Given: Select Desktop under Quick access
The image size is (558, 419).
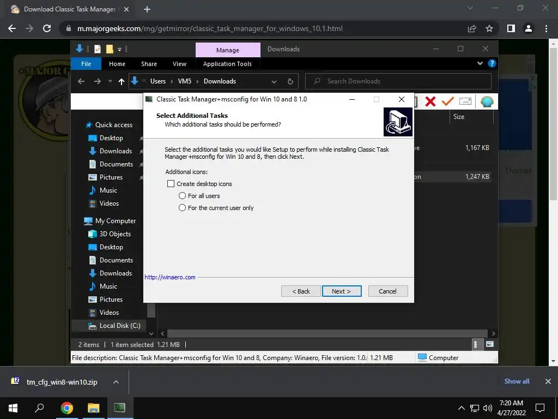Looking at the screenshot, I should [x=111, y=138].
